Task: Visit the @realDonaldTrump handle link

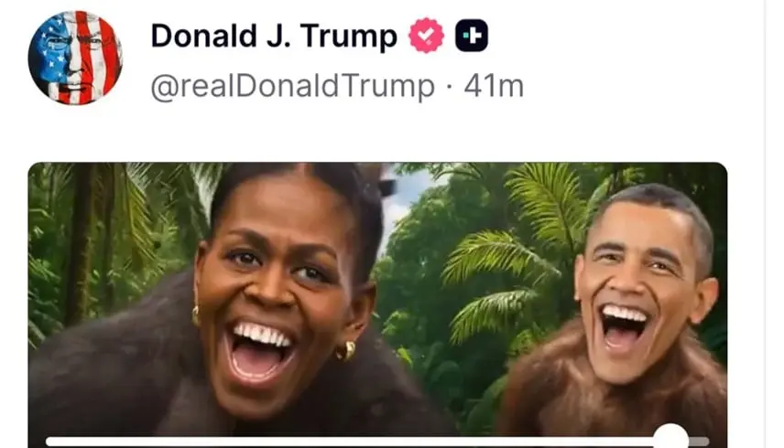Action: [x=292, y=86]
